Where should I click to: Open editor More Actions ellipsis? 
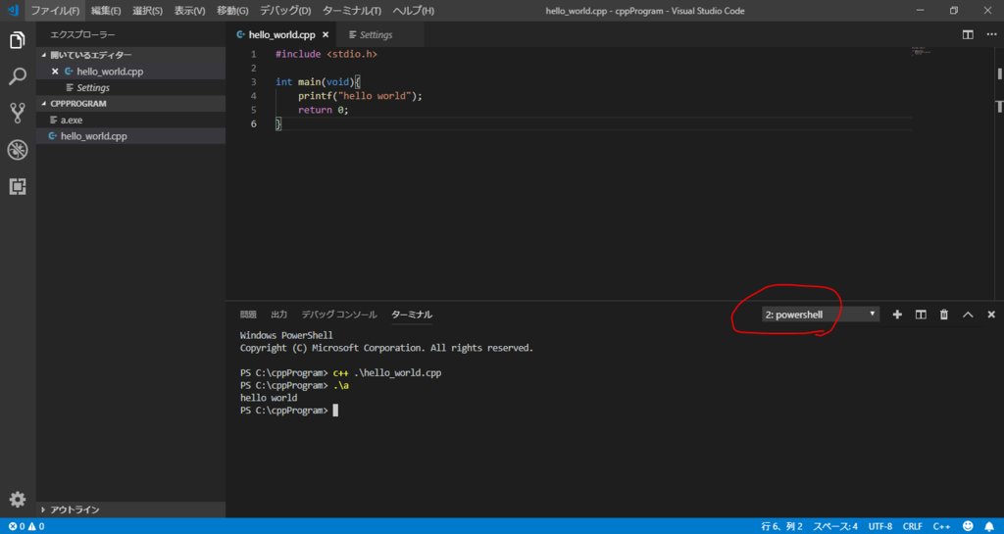point(990,35)
